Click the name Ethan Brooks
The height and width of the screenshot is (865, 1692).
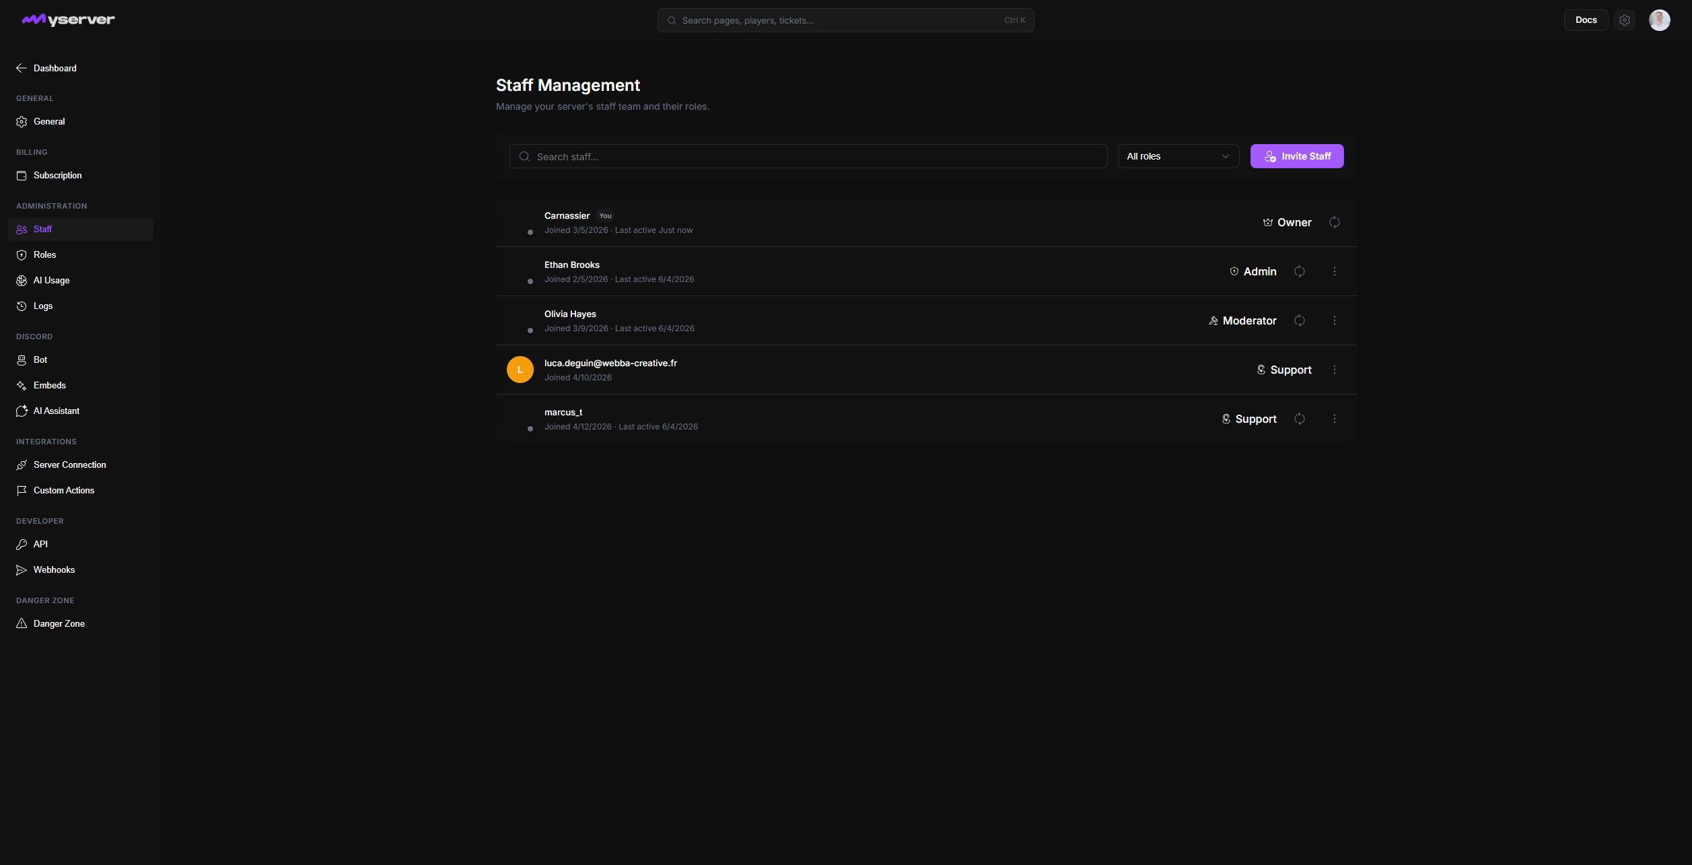(x=571, y=265)
